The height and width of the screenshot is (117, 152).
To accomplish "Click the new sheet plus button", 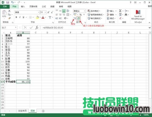I will click(43, 111).
